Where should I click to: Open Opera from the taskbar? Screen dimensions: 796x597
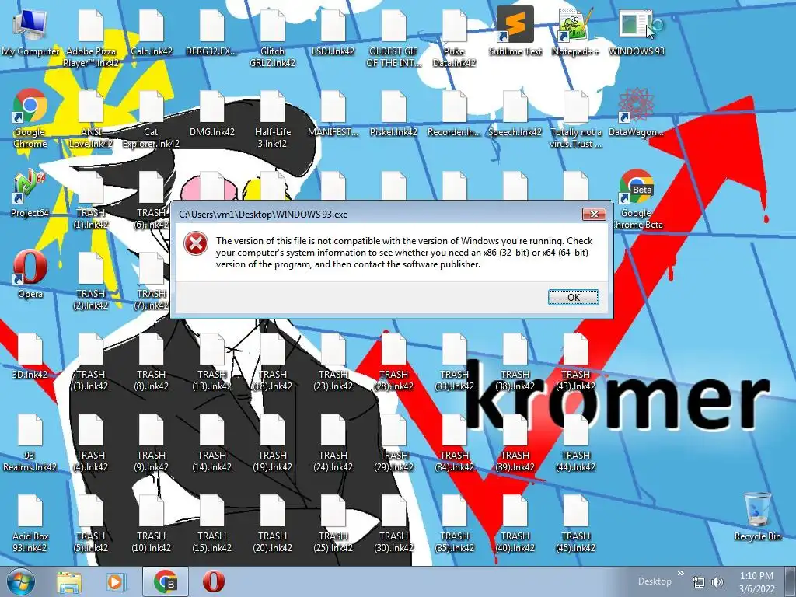214,581
